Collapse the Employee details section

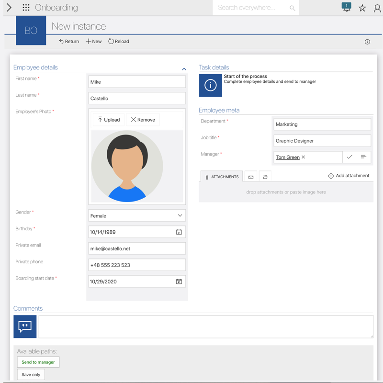click(x=184, y=69)
